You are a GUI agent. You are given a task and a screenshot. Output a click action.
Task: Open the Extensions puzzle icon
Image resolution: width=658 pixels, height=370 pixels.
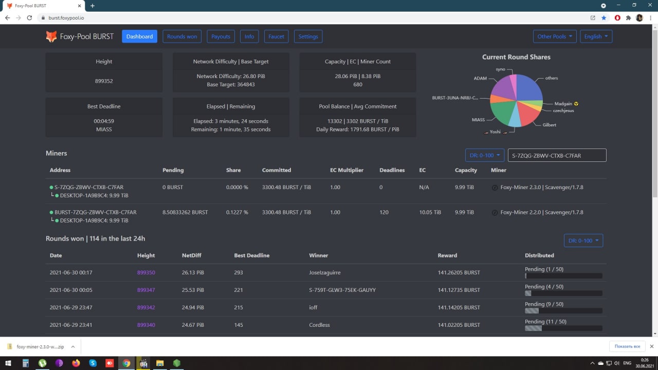point(628,17)
